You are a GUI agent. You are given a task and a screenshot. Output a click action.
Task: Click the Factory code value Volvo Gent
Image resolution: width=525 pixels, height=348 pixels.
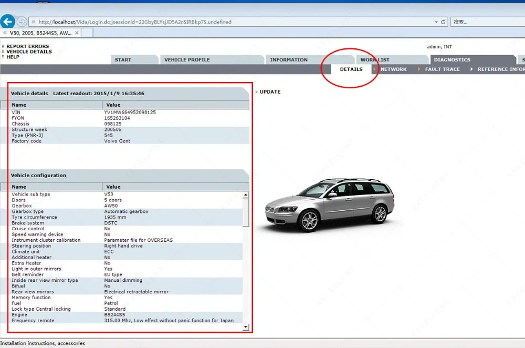(x=117, y=141)
